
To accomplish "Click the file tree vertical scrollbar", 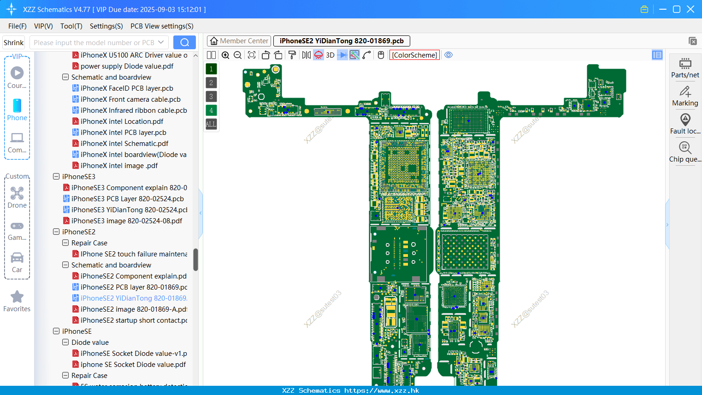I will (195, 260).
